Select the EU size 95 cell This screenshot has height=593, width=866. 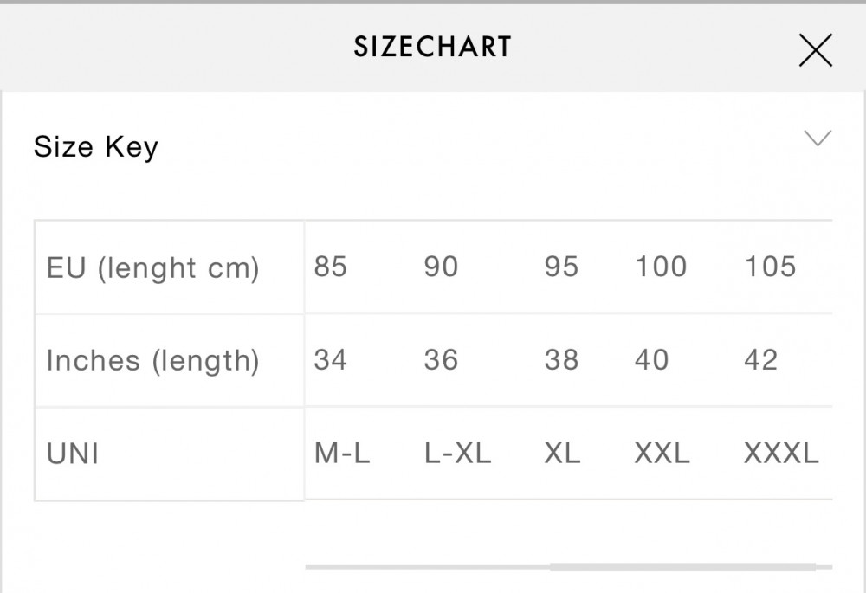pos(561,267)
